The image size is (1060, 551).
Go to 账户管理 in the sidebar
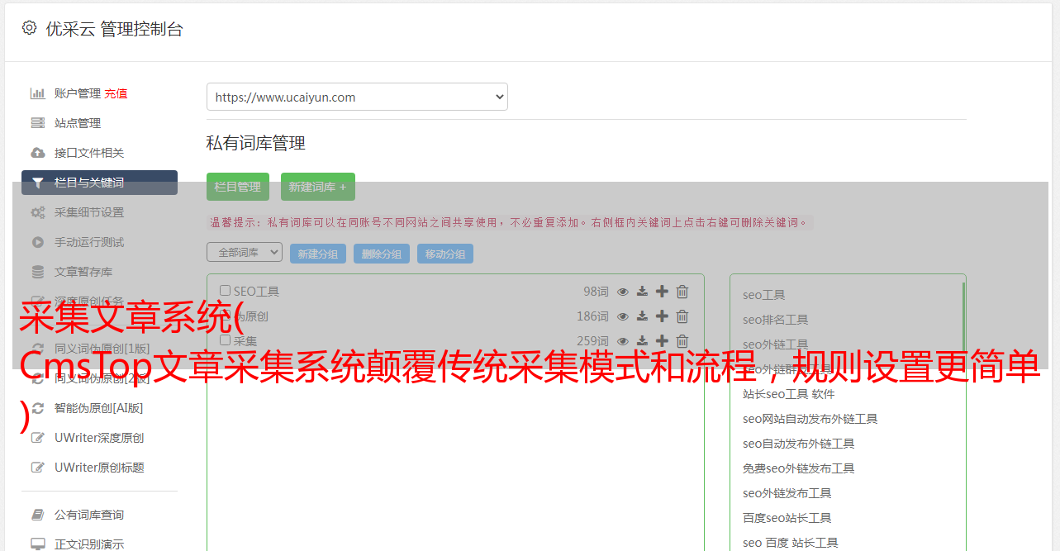coord(78,93)
